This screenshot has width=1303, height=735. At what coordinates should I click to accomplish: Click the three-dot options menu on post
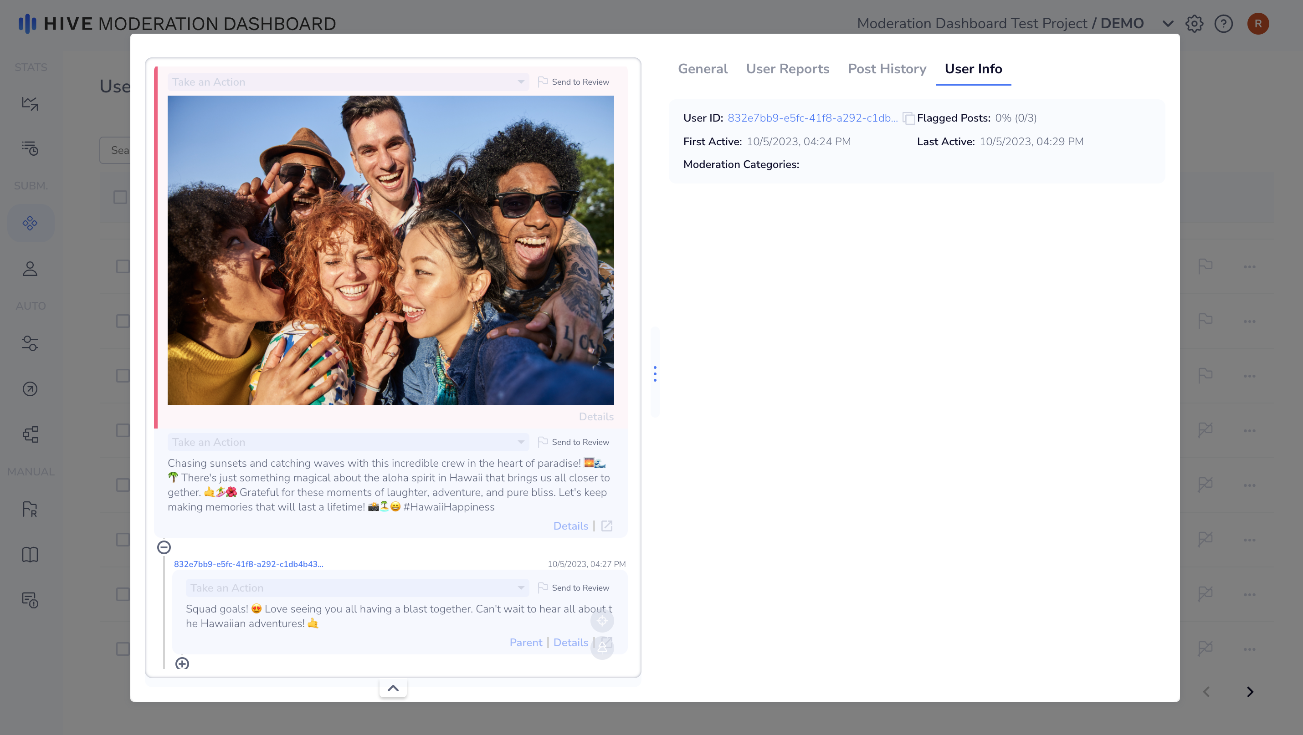(x=654, y=374)
